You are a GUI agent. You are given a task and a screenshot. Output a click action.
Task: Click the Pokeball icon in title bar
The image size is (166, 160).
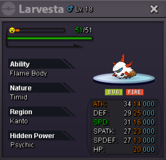8,9
